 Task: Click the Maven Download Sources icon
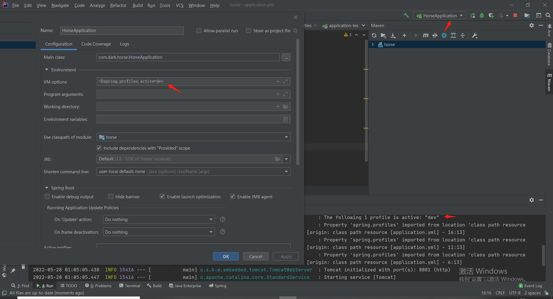click(x=393, y=35)
